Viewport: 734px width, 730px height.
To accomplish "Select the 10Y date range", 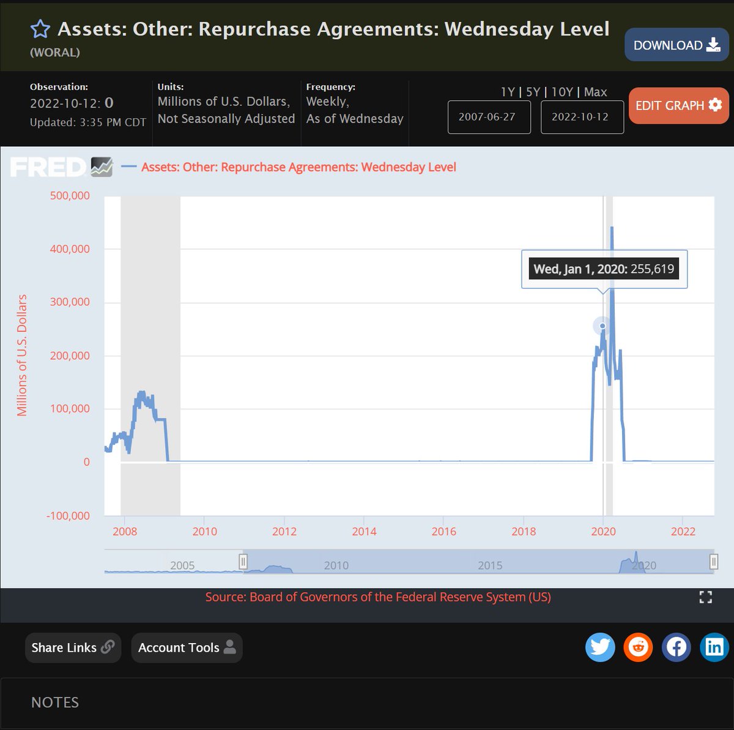I will point(562,92).
